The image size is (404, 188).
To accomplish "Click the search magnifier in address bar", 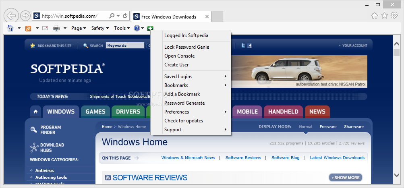I will tap(112, 16).
